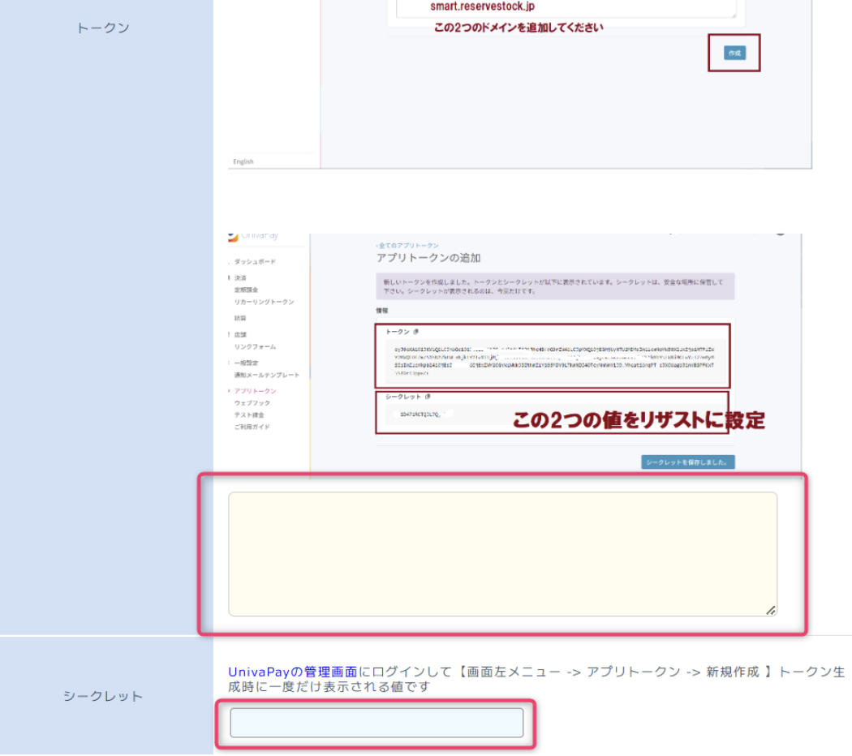The width and height of the screenshot is (852, 756).
Task: Select テスト課金 in the sidebar
Action: coord(249,415)
